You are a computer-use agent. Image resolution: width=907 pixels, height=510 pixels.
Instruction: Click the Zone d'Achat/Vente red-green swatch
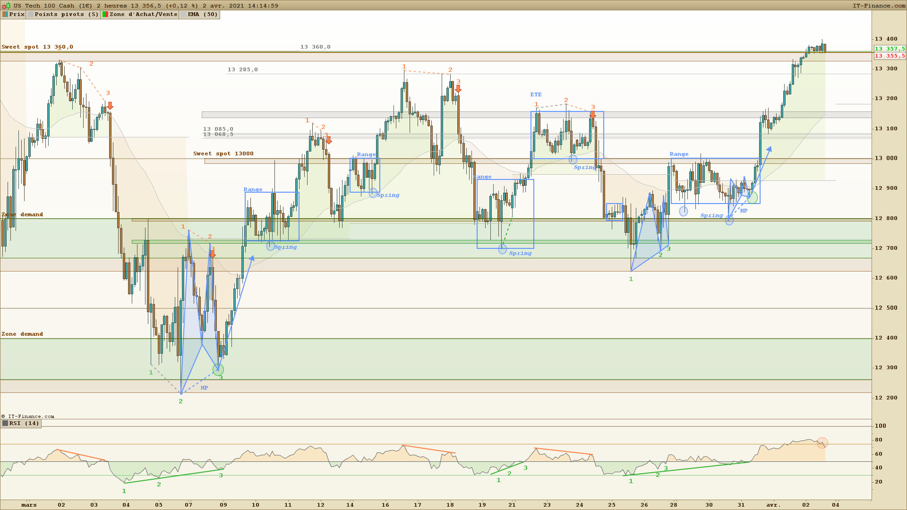tap(105, 15)
